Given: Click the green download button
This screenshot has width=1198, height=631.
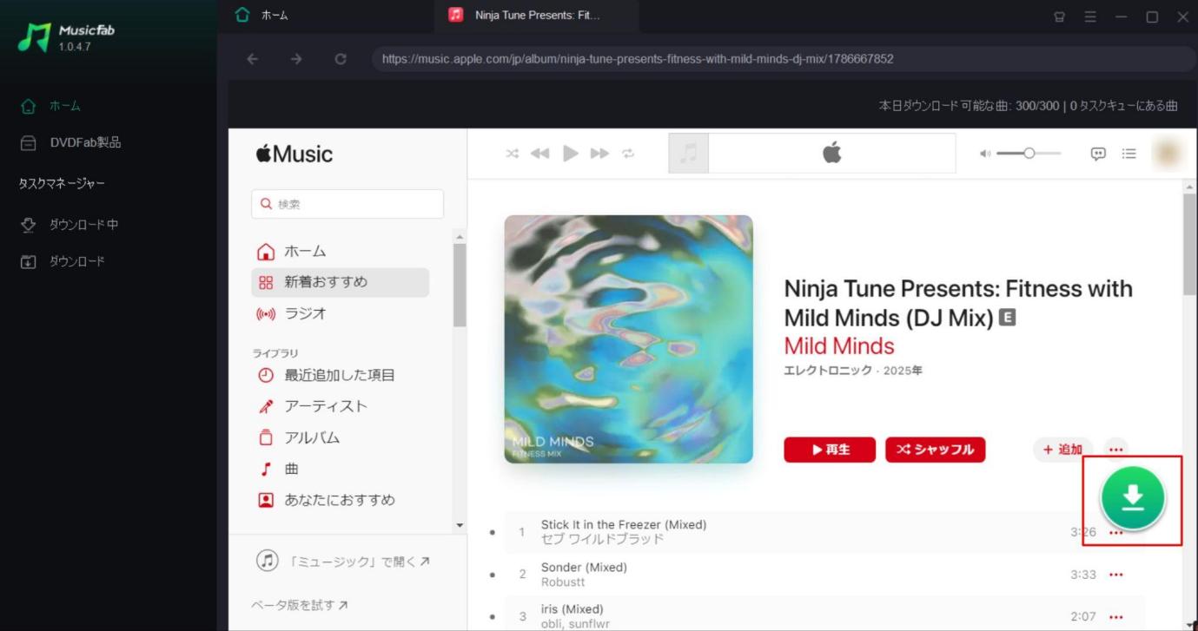Looking at the screenshot, I should point(1133,498).
